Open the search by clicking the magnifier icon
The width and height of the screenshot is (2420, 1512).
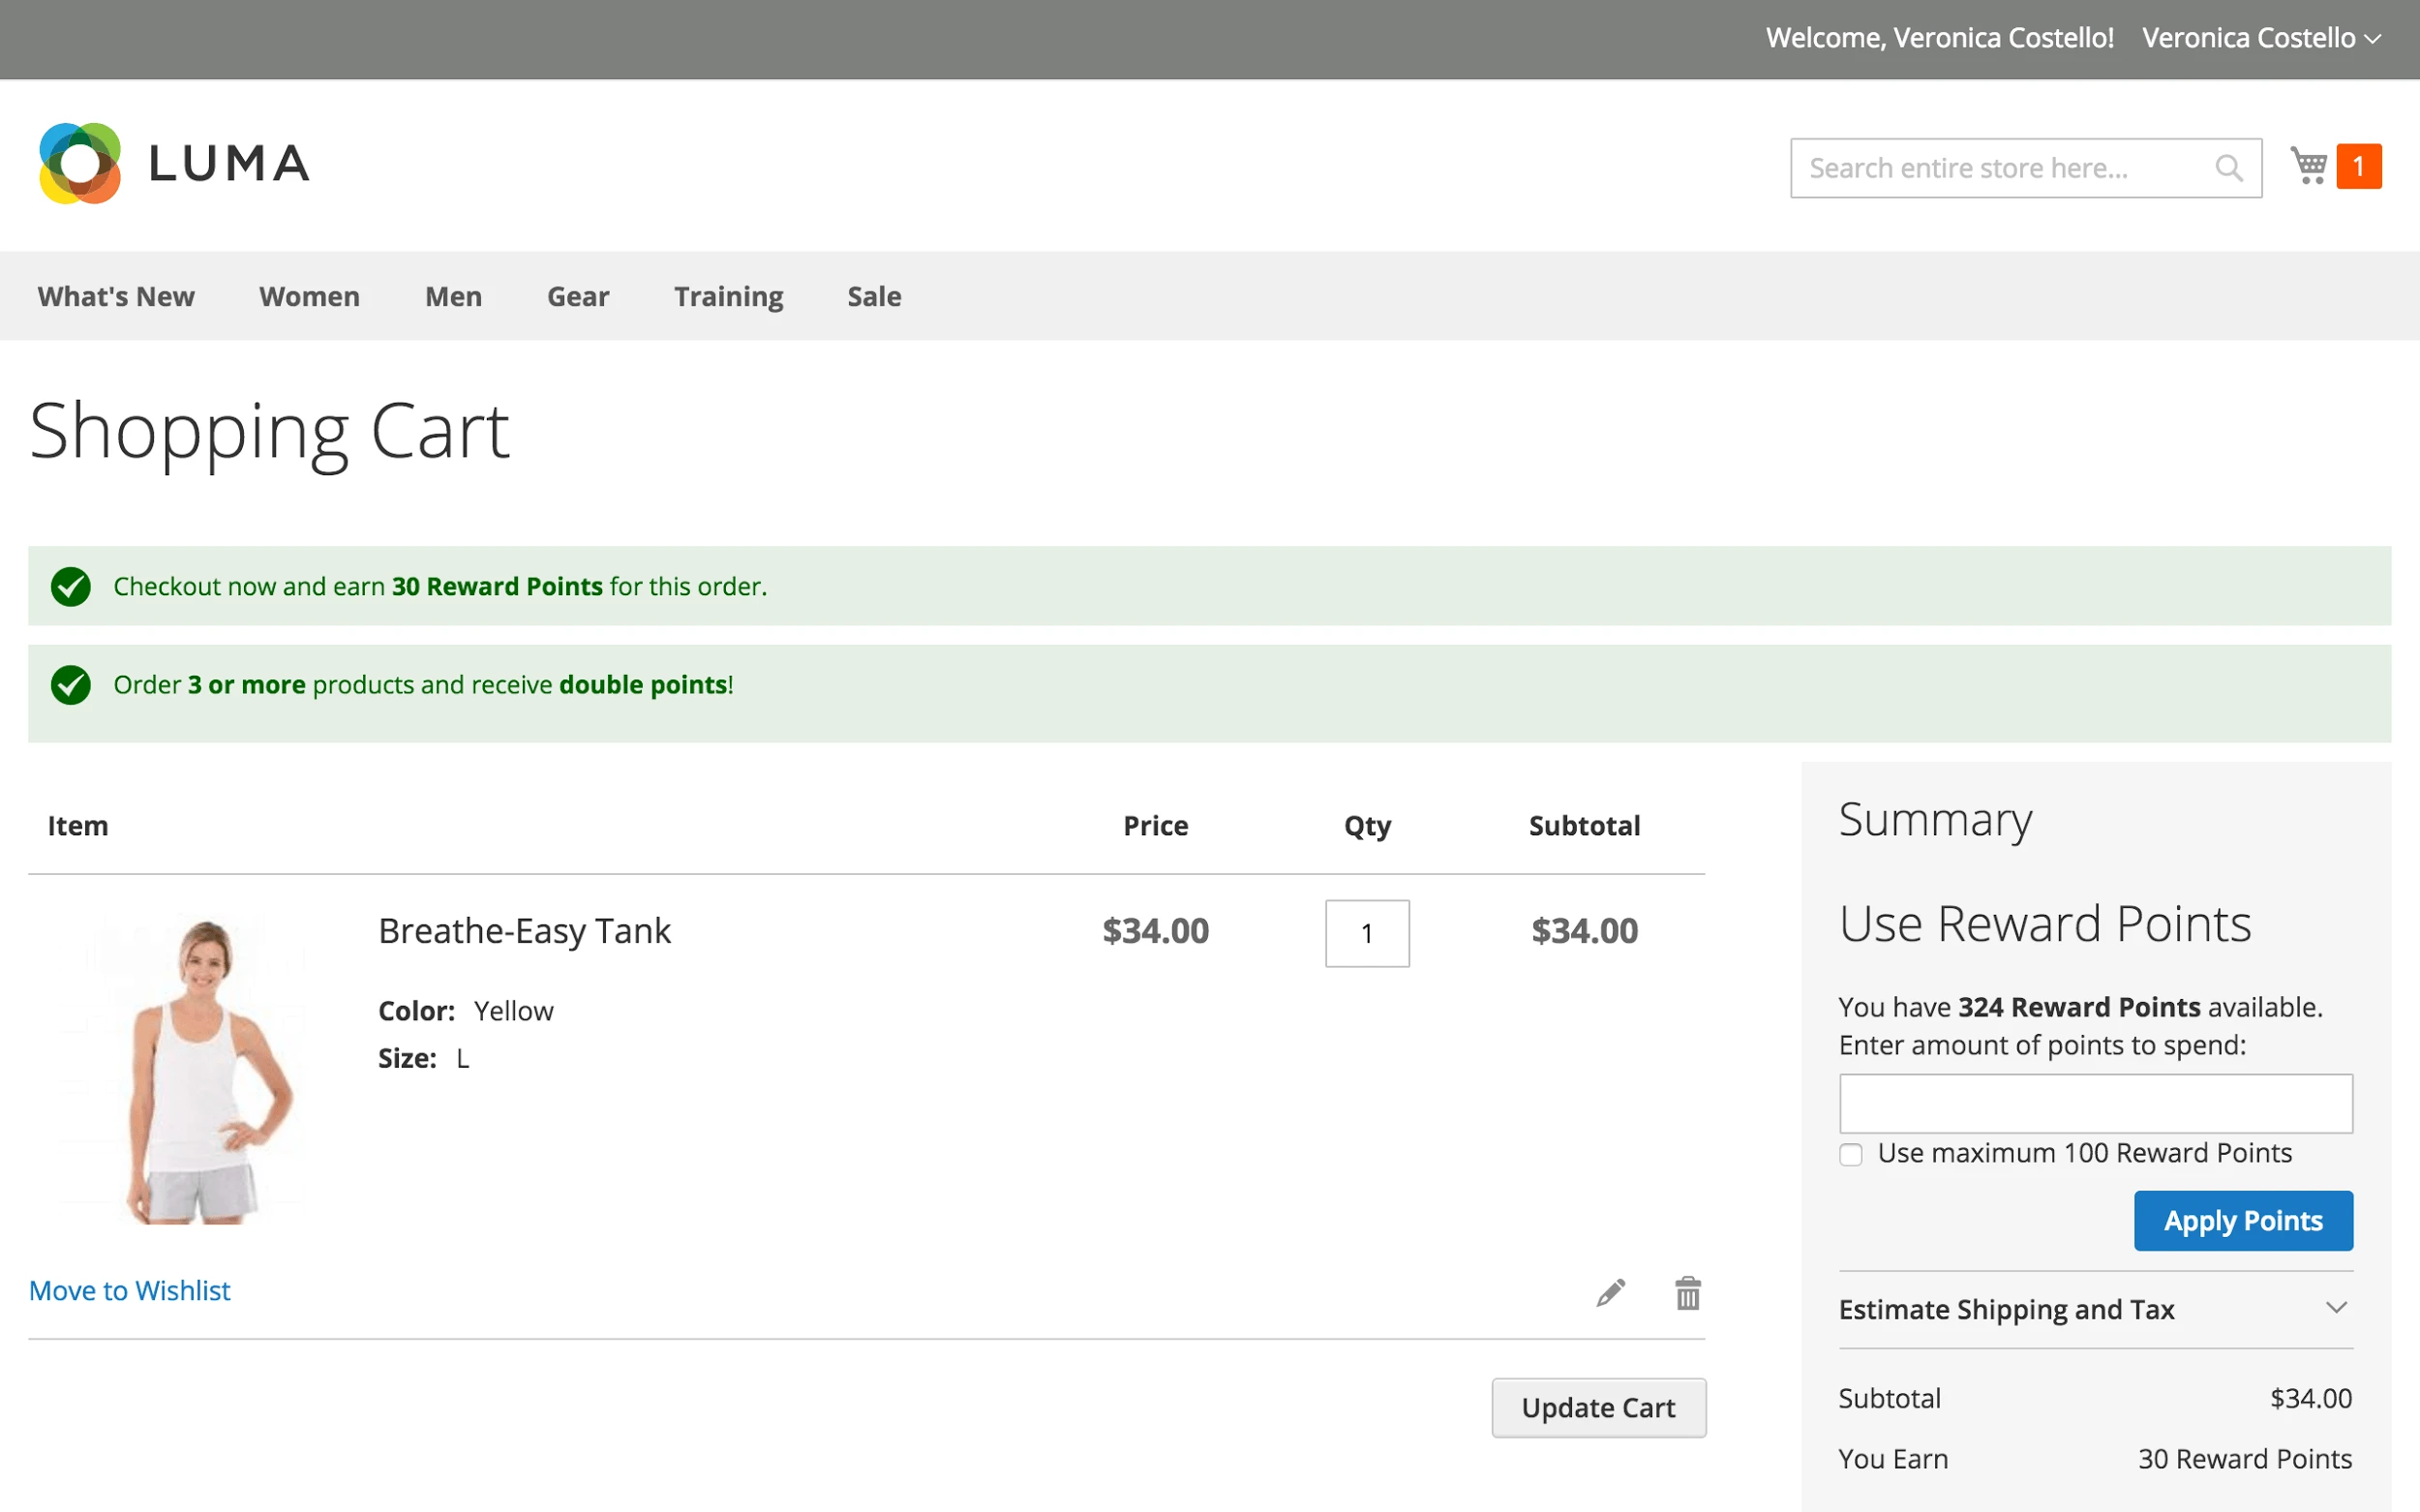coord(2230,167)
